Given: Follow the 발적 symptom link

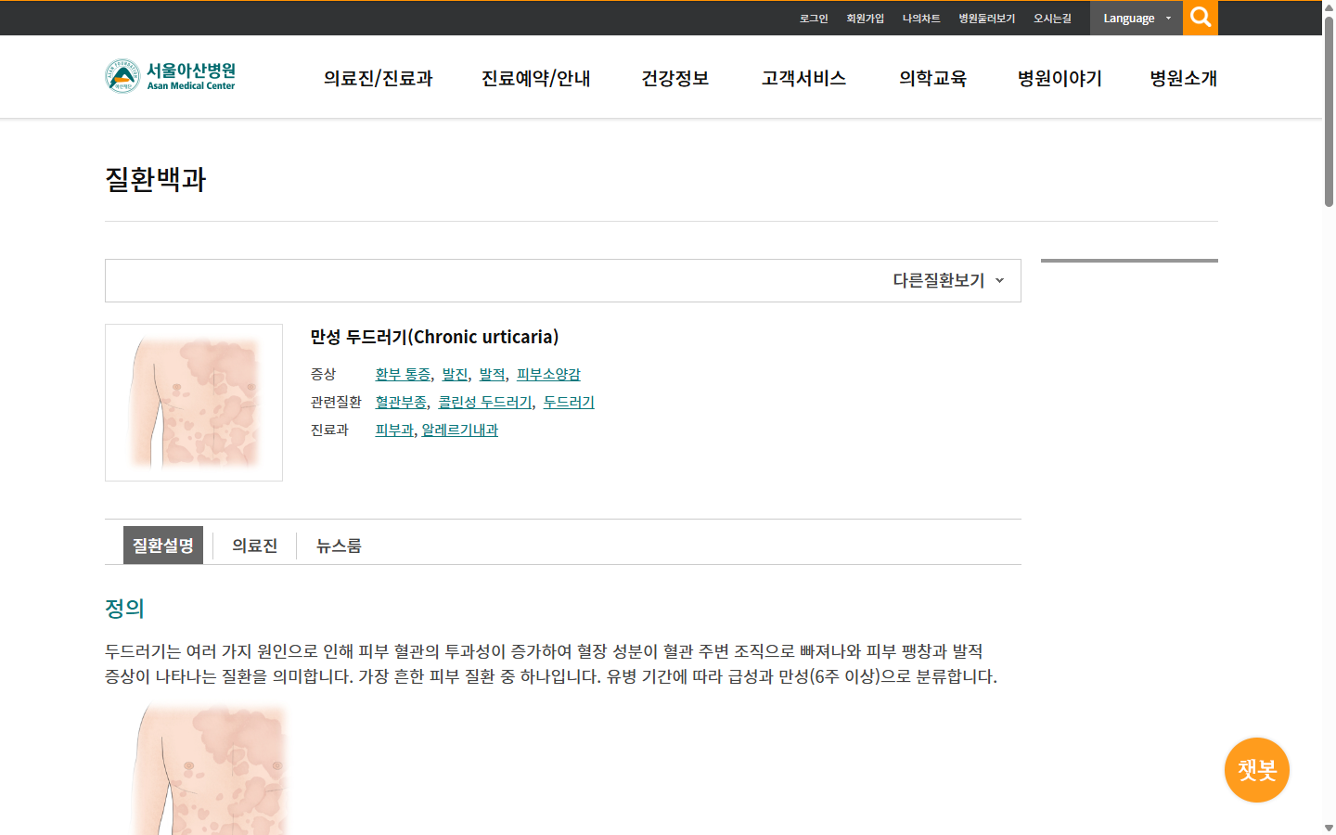Looking at the screenshot, I should [492, 374].
